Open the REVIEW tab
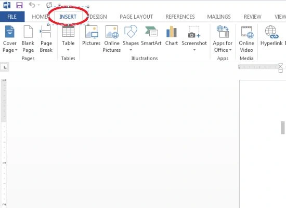 (252, 17)
